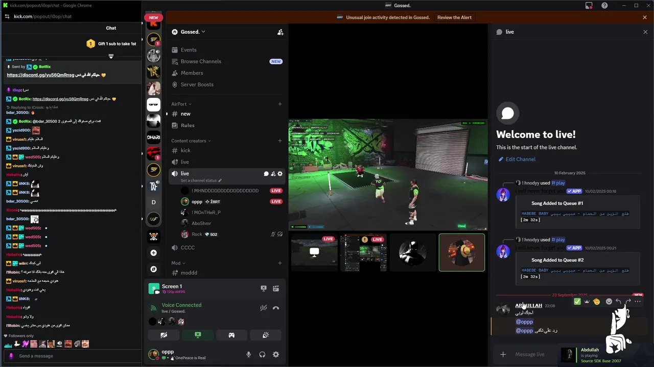
Task: Toggle noise suppression in voice panel
Action: 264,308
